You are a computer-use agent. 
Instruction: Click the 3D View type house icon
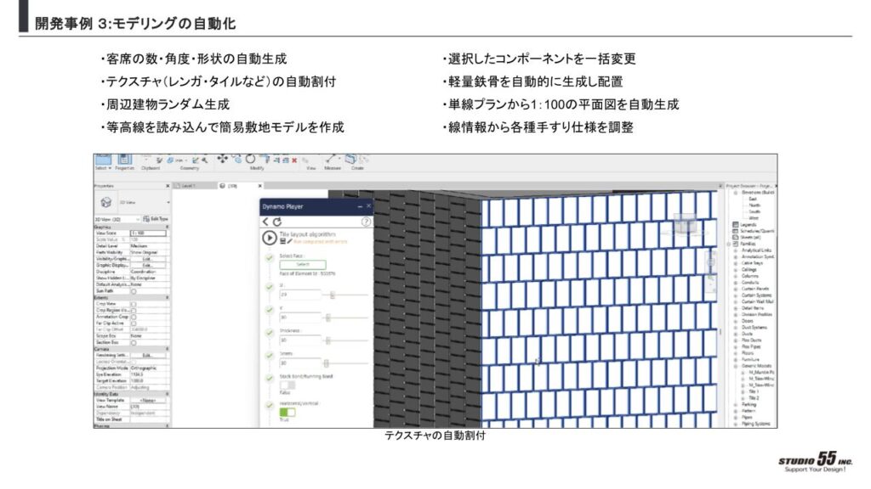pyautogui.click(x=106, y=202)
